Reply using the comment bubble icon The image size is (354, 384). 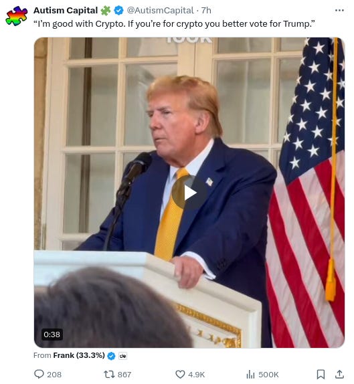tap(39, 374)
